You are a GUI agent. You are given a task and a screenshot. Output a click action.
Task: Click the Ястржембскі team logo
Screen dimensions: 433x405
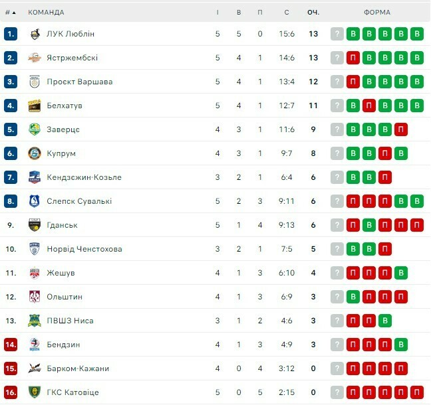click(35, 58)
